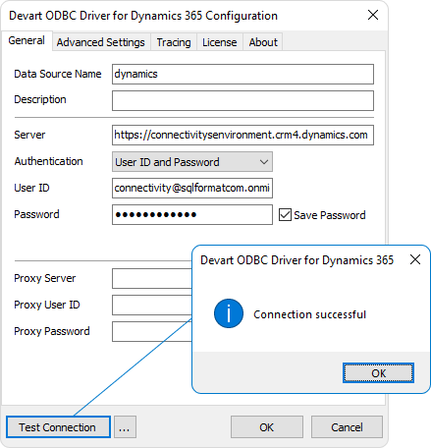Click the "Data Source Name" label
The width and height of the screenshot is (431, 448).
(58, 74)
